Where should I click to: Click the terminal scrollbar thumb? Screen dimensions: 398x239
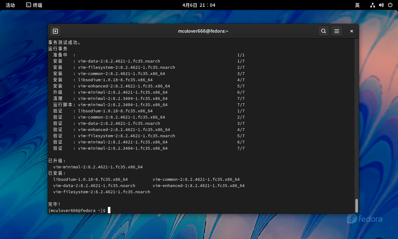357,205
